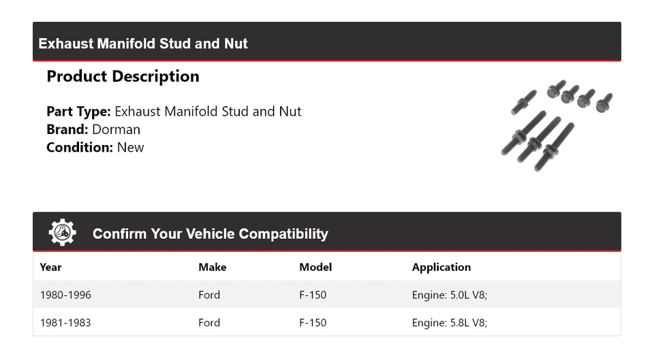
Task: Select the 1980-1996 year cell
Action: tap(65, 295)
